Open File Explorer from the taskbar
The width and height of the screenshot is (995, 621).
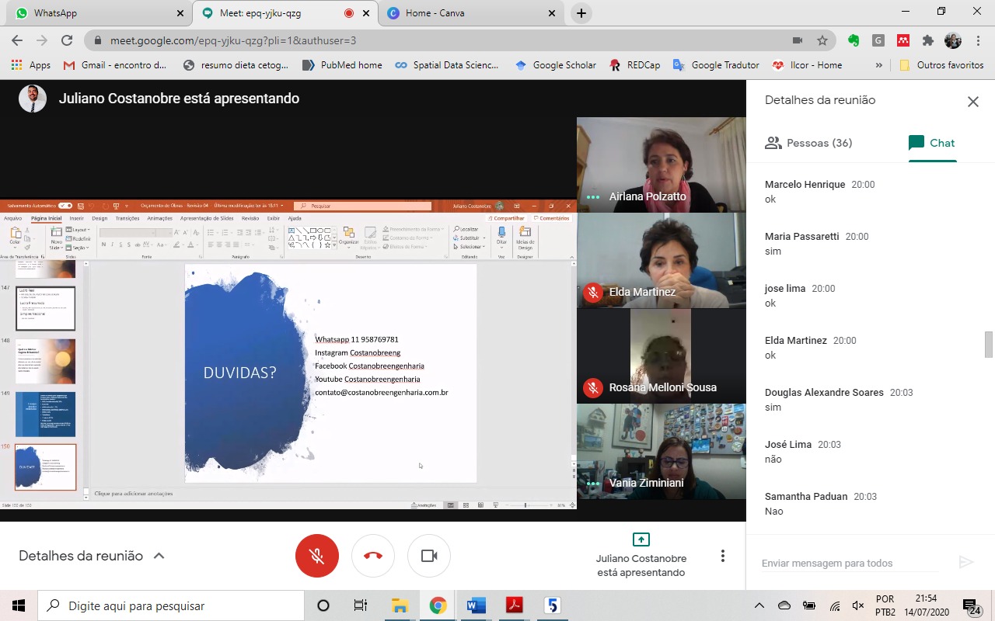click(x=400, y=605)
